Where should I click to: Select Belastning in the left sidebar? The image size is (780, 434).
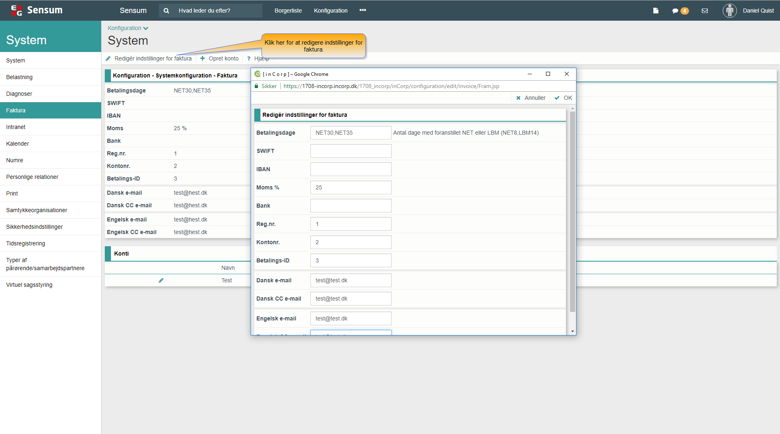tap(19, 77)
